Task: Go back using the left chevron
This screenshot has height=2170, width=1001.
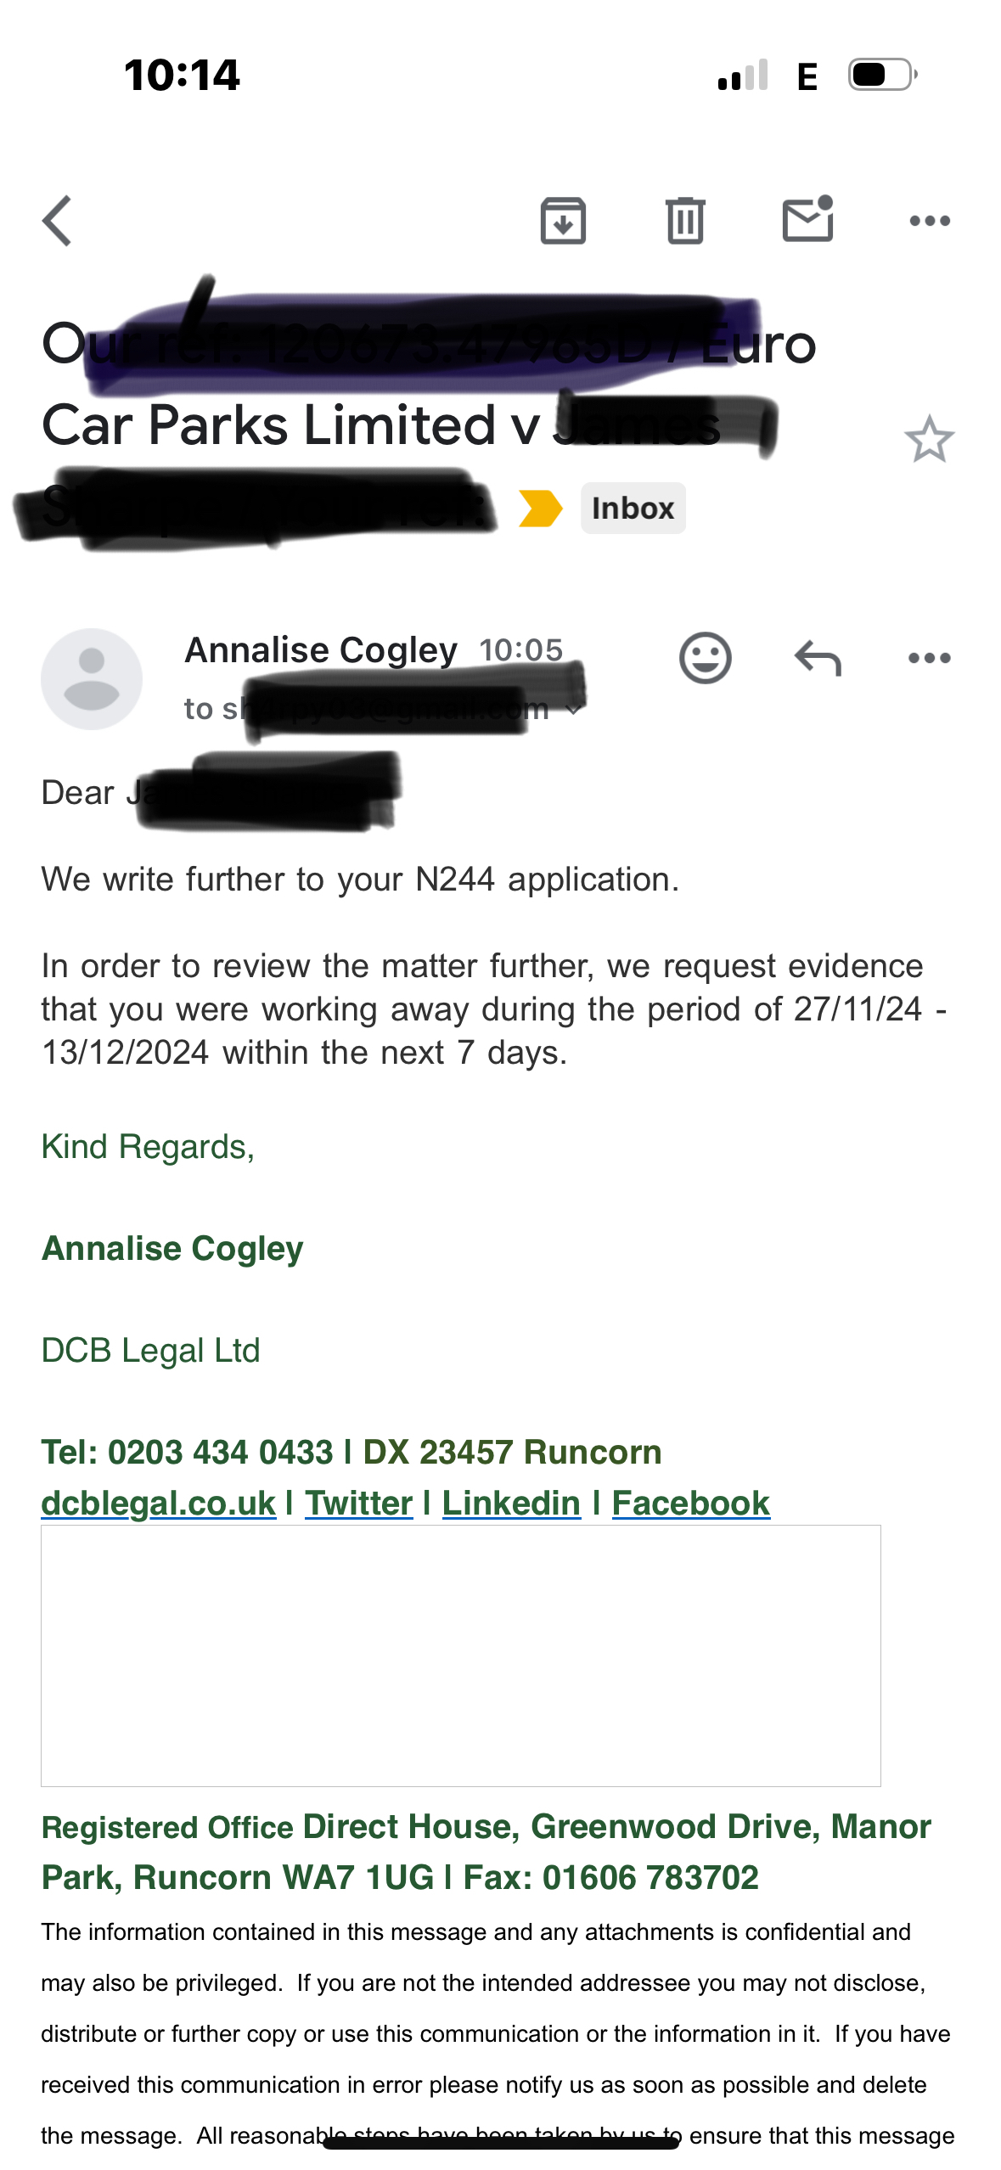Action: [57, 221]
